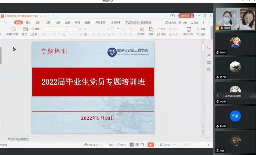
Task: Open the Animation (动画) ribbon tab
Action: (x=58, y=22)
